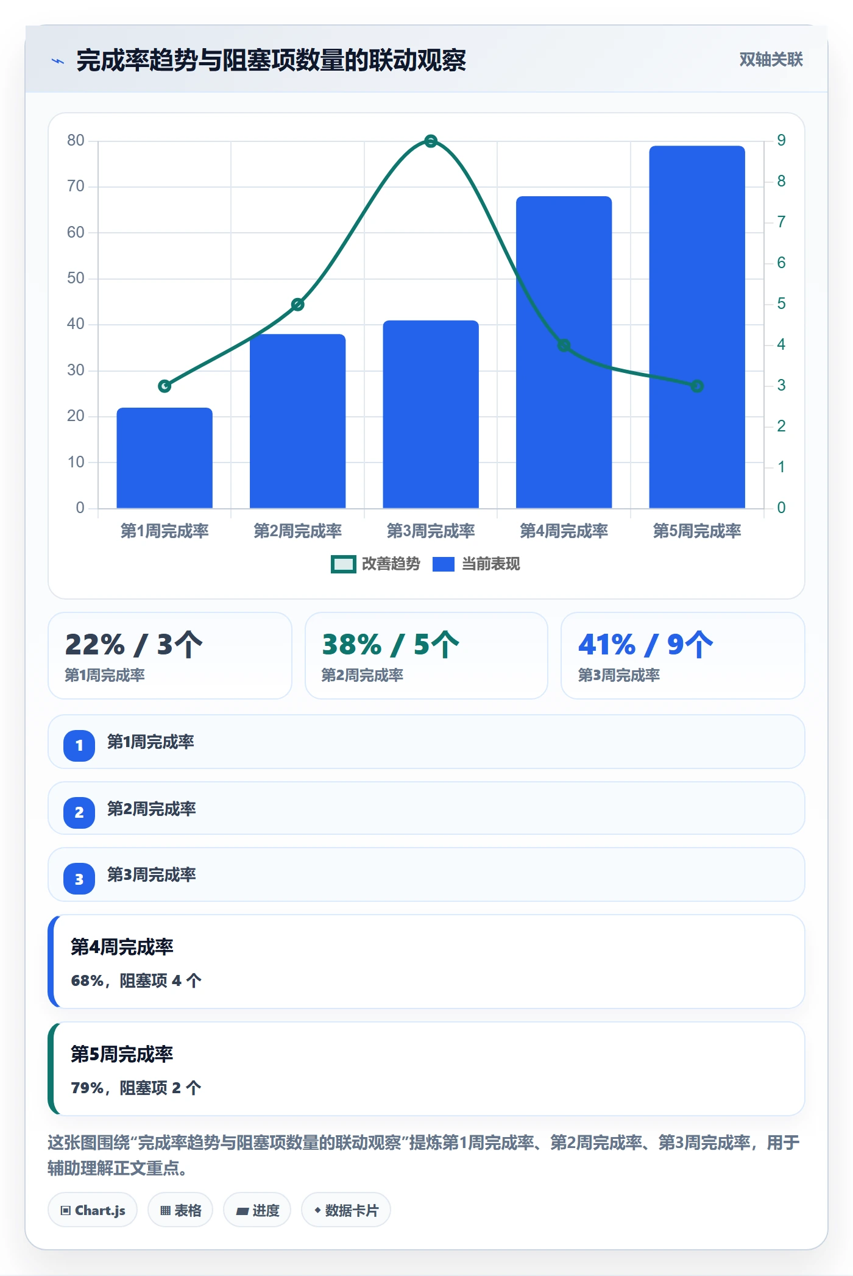Click the 进度 tag chip
This screenshot has width=853, height=1276.
(257, 1210)
